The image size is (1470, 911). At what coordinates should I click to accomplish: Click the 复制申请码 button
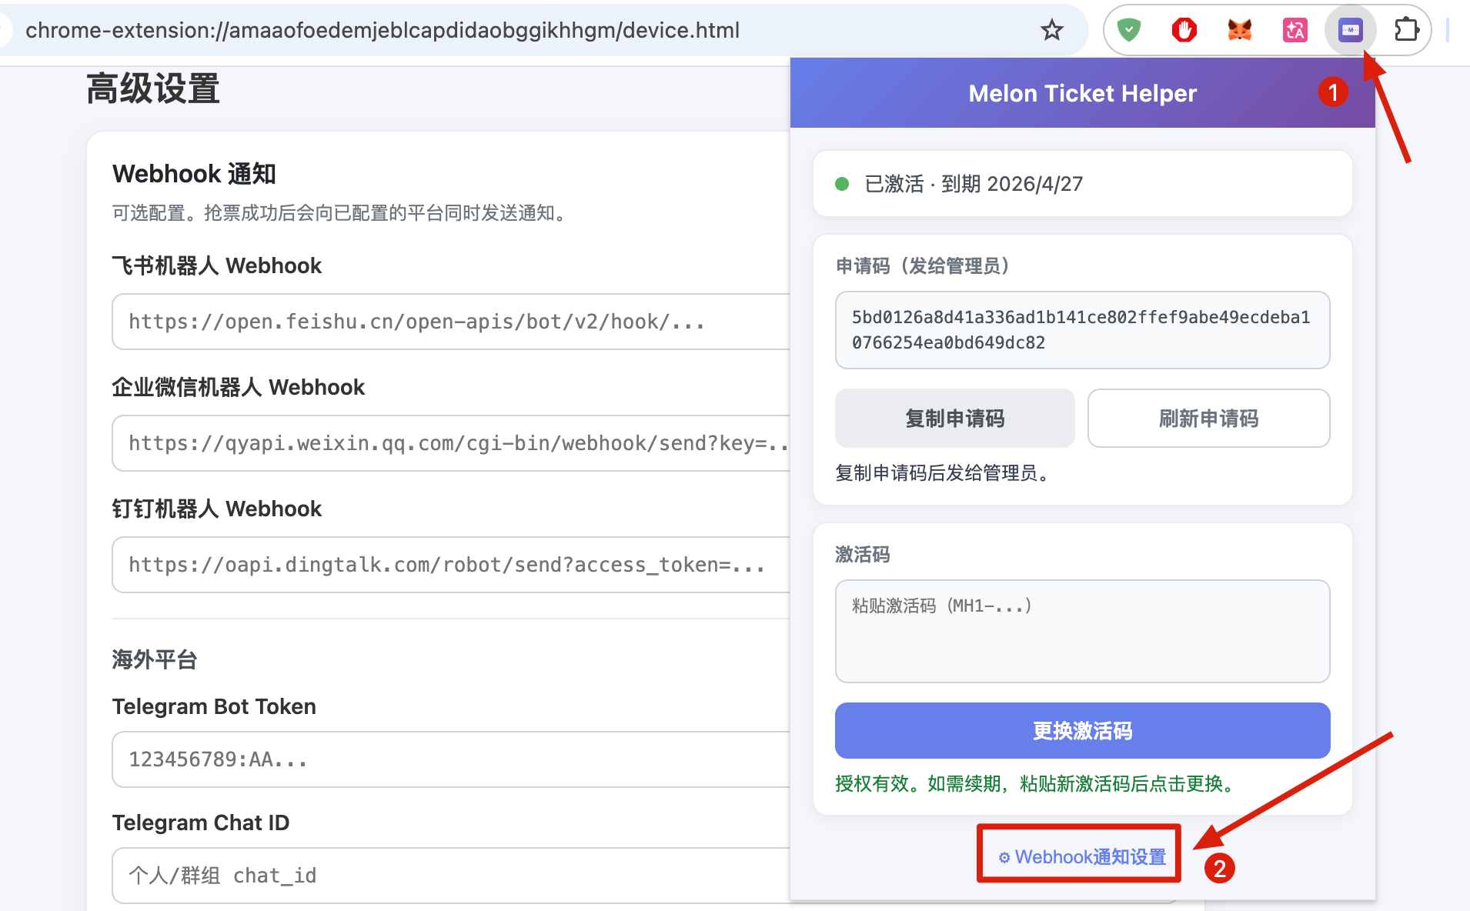955,419
